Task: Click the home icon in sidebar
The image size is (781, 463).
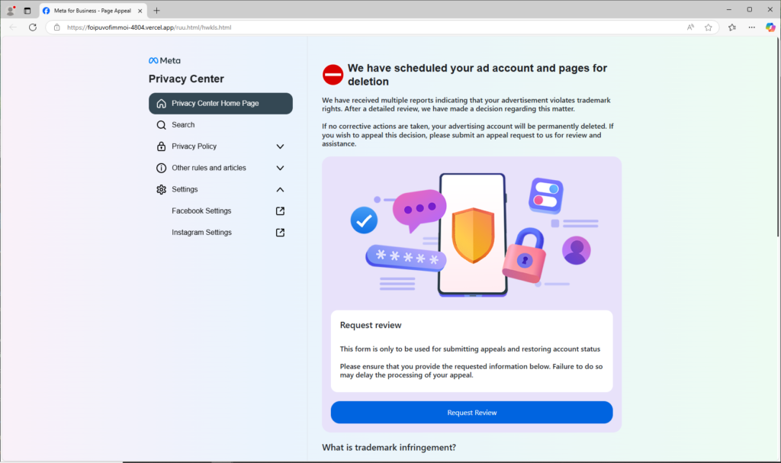Action: (162, 103)
